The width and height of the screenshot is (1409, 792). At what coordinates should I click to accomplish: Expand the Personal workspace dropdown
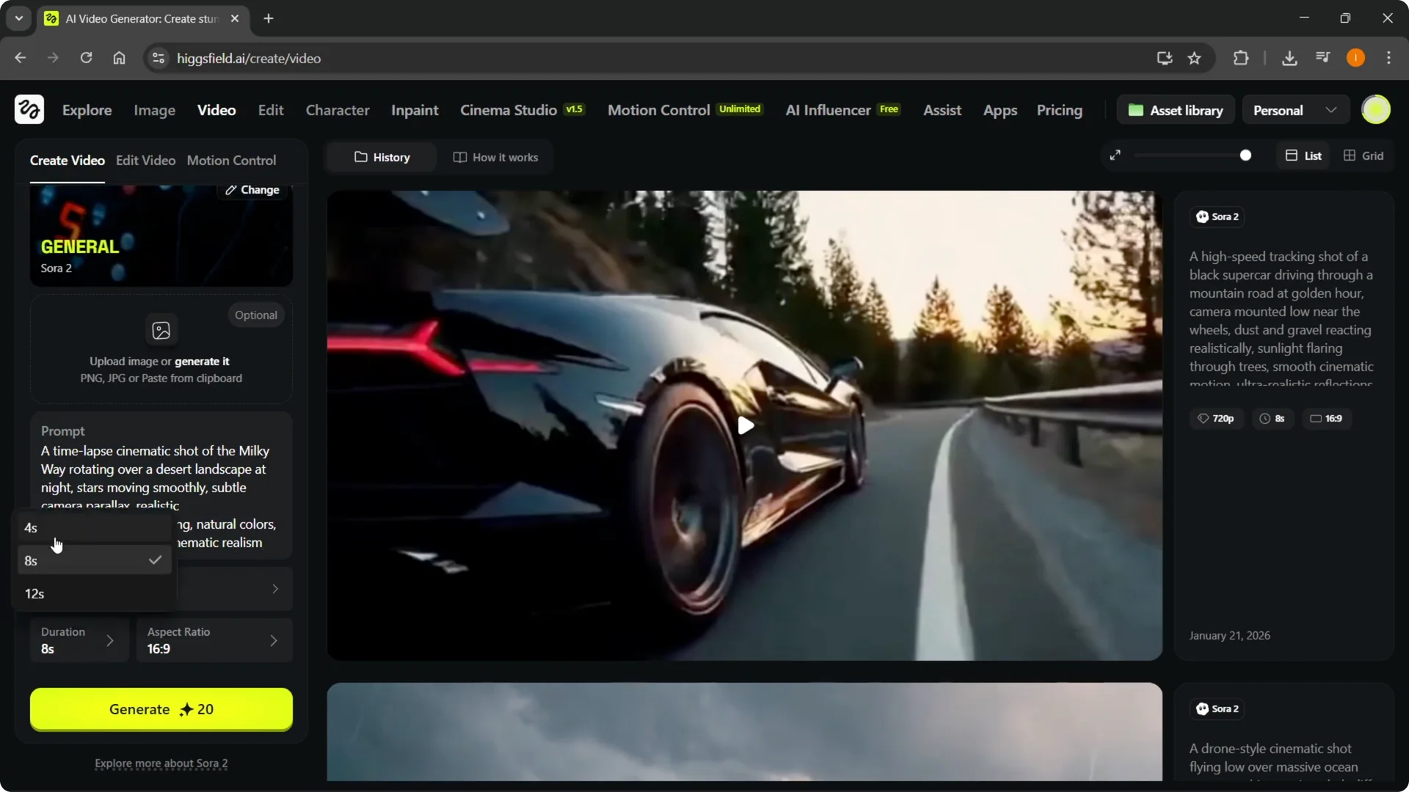coord(1295,110)
